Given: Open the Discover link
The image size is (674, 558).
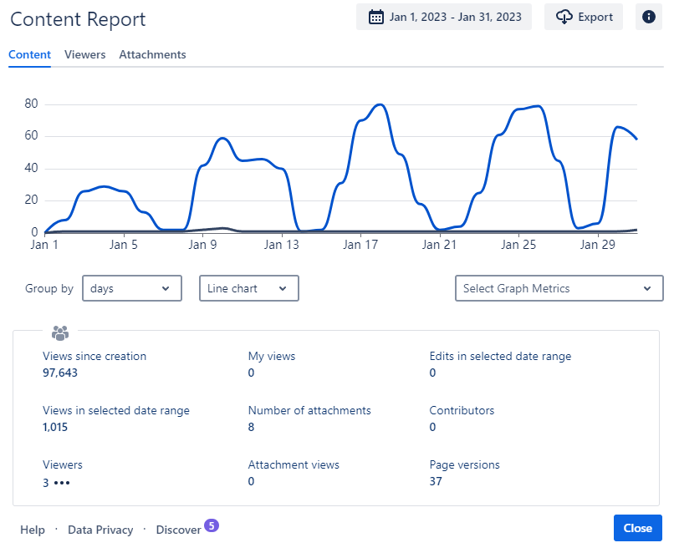Looking at the screenshot, I should pyautogui.click(x=178, y=530).
